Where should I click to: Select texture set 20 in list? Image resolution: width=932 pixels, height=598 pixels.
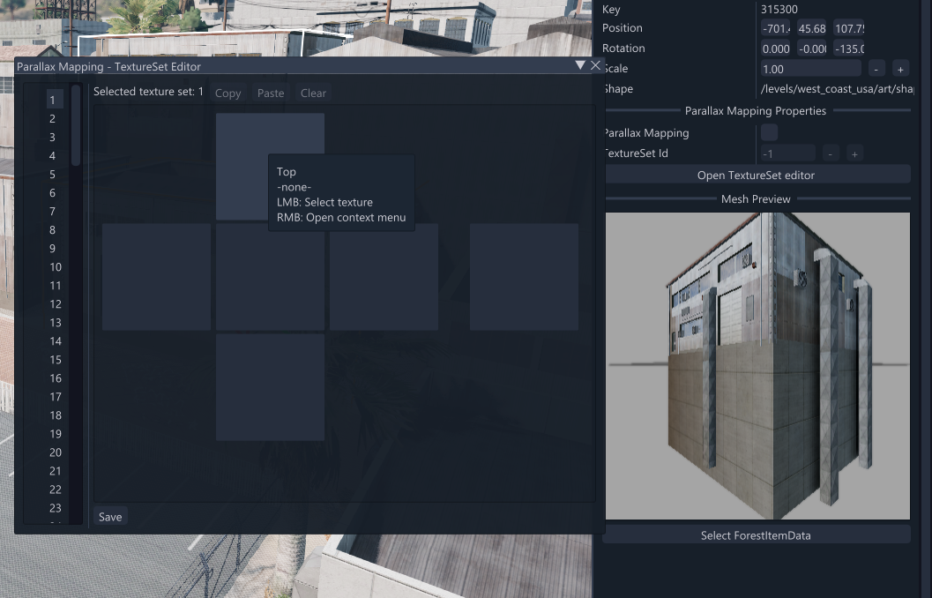click(55, 452)
